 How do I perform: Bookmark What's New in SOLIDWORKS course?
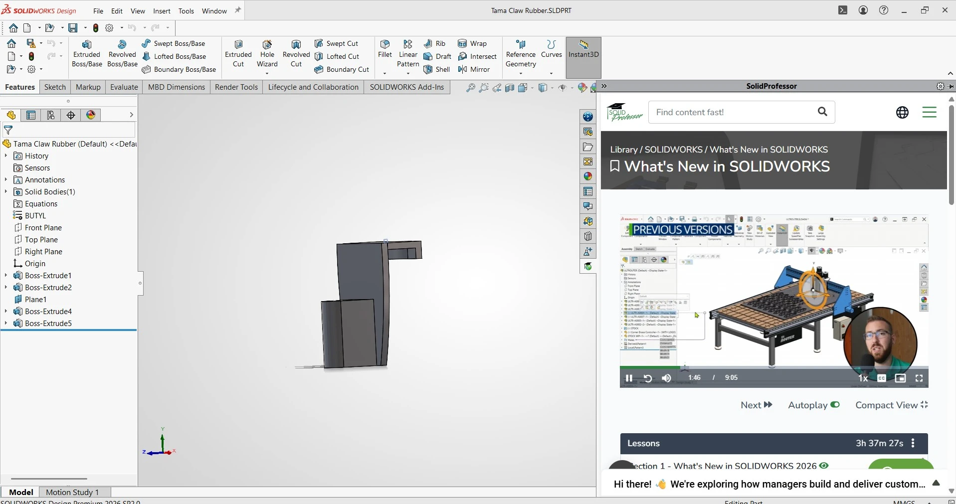[x=615, y=166]
